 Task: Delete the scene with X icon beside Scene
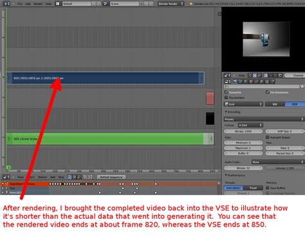pyautogui.click(x=151, y=4)
